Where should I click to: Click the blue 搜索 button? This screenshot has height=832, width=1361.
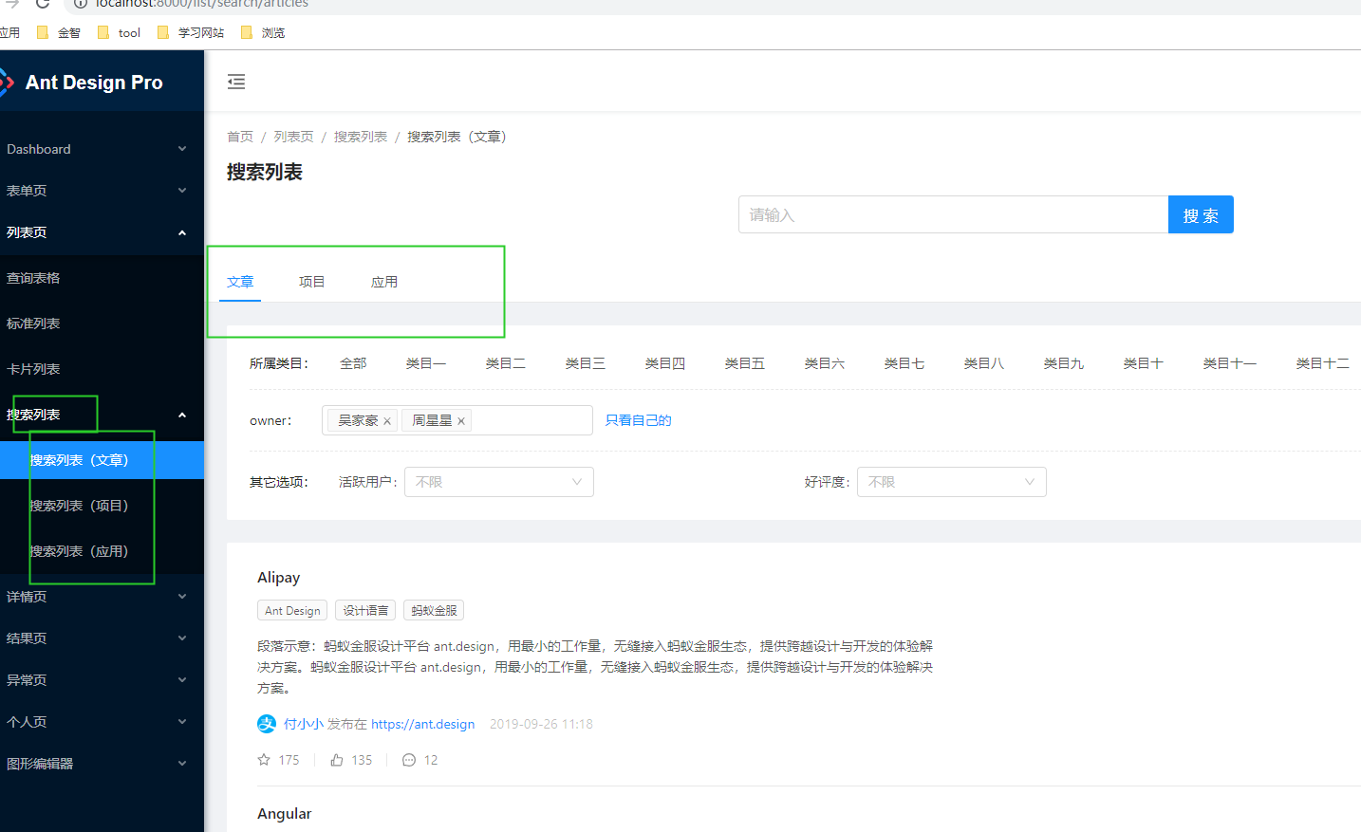[x=1201, y=214]
